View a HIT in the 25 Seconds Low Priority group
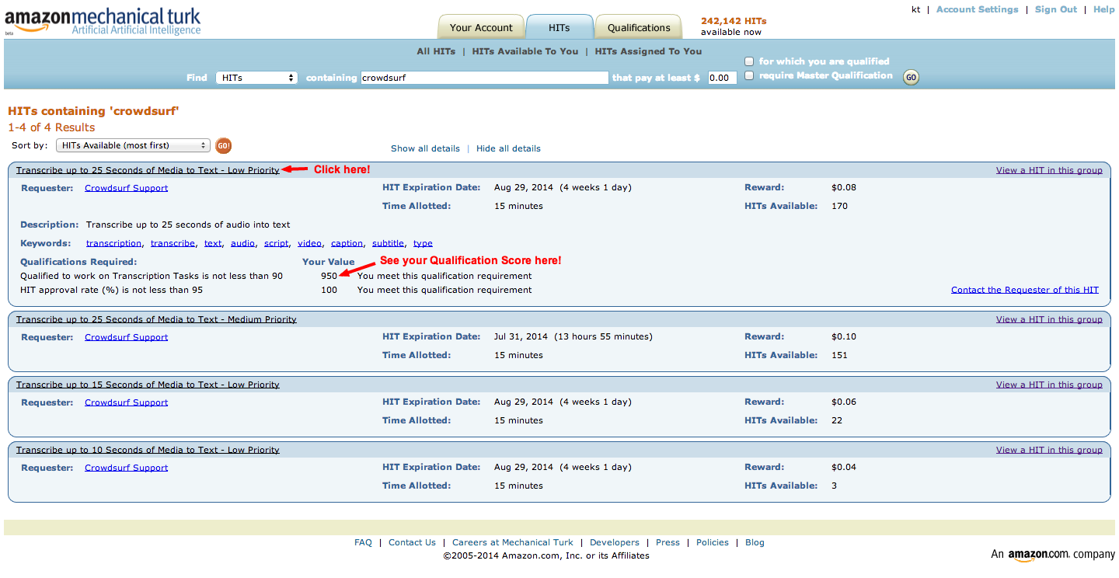The width and height of the screenshot is (1119, 578). coord(1049,170)
